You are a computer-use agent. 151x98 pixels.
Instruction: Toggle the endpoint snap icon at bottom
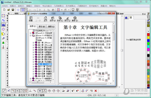(4, 91)
